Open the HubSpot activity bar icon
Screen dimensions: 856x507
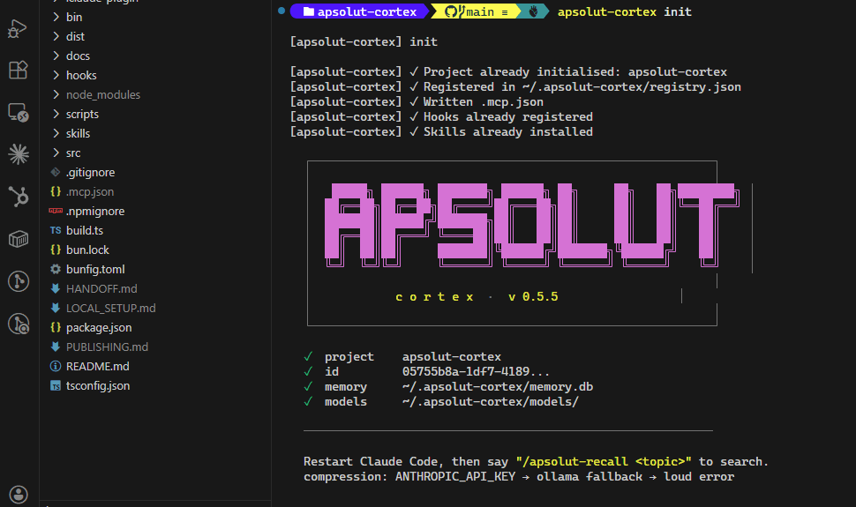(x=19, y=197)
